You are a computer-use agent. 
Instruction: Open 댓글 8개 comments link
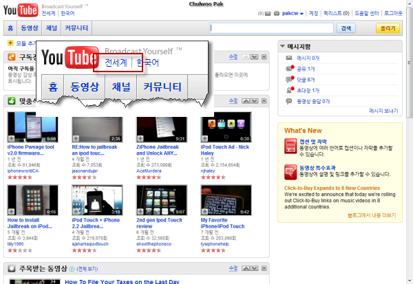tap(306, 80)
